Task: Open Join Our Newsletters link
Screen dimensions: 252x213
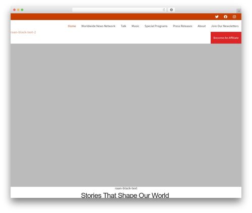Action: 225,26
